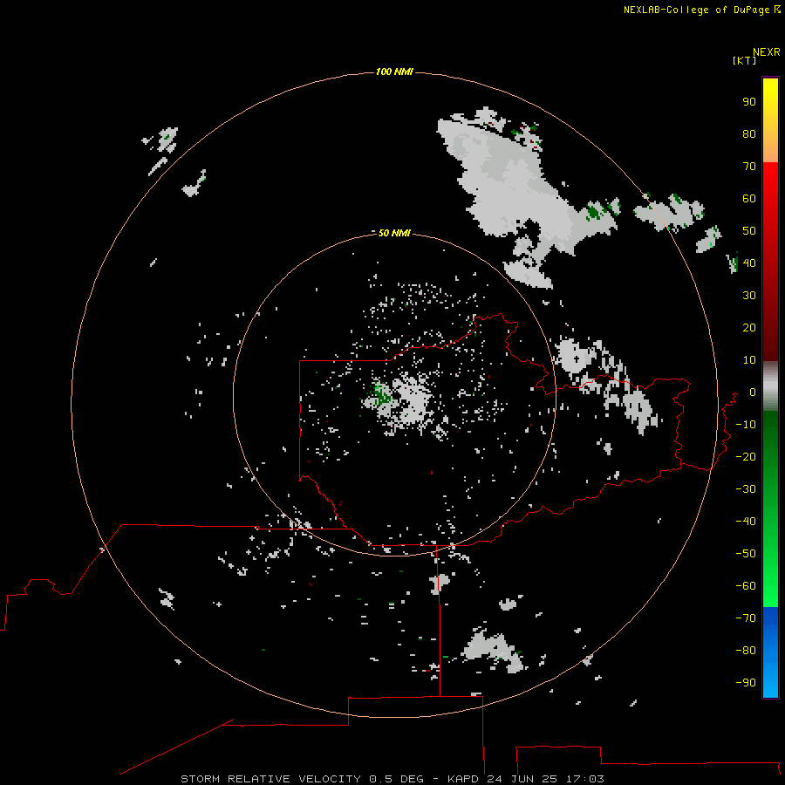Click the KAPD radar site identifier
Screen dimensions: 785x785
pos(465,779)
